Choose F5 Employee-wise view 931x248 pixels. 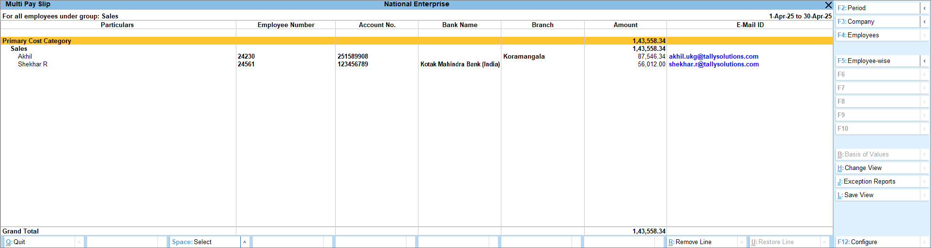(x=877, y=61)
